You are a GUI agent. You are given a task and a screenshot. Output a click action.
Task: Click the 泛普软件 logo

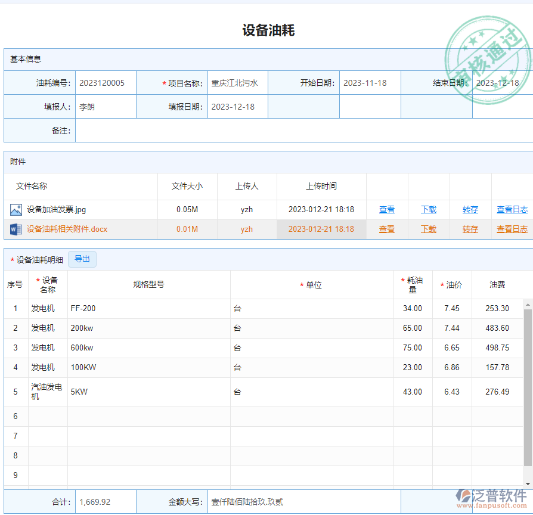[491, 499]
